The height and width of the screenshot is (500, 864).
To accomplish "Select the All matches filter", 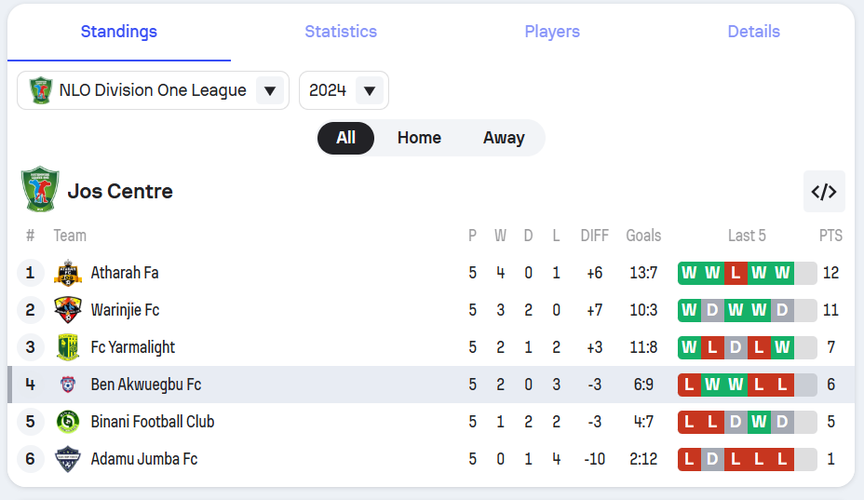I will coord(345,138).
